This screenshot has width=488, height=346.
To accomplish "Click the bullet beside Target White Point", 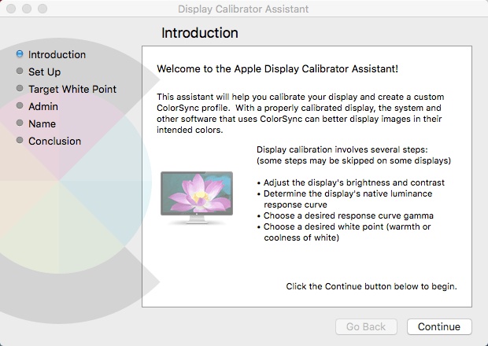I will coord(20,90).
